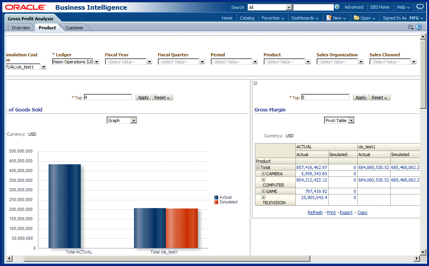
Task: Click the CAMERA value 5,959,343.65
Action: click(314, 174)
